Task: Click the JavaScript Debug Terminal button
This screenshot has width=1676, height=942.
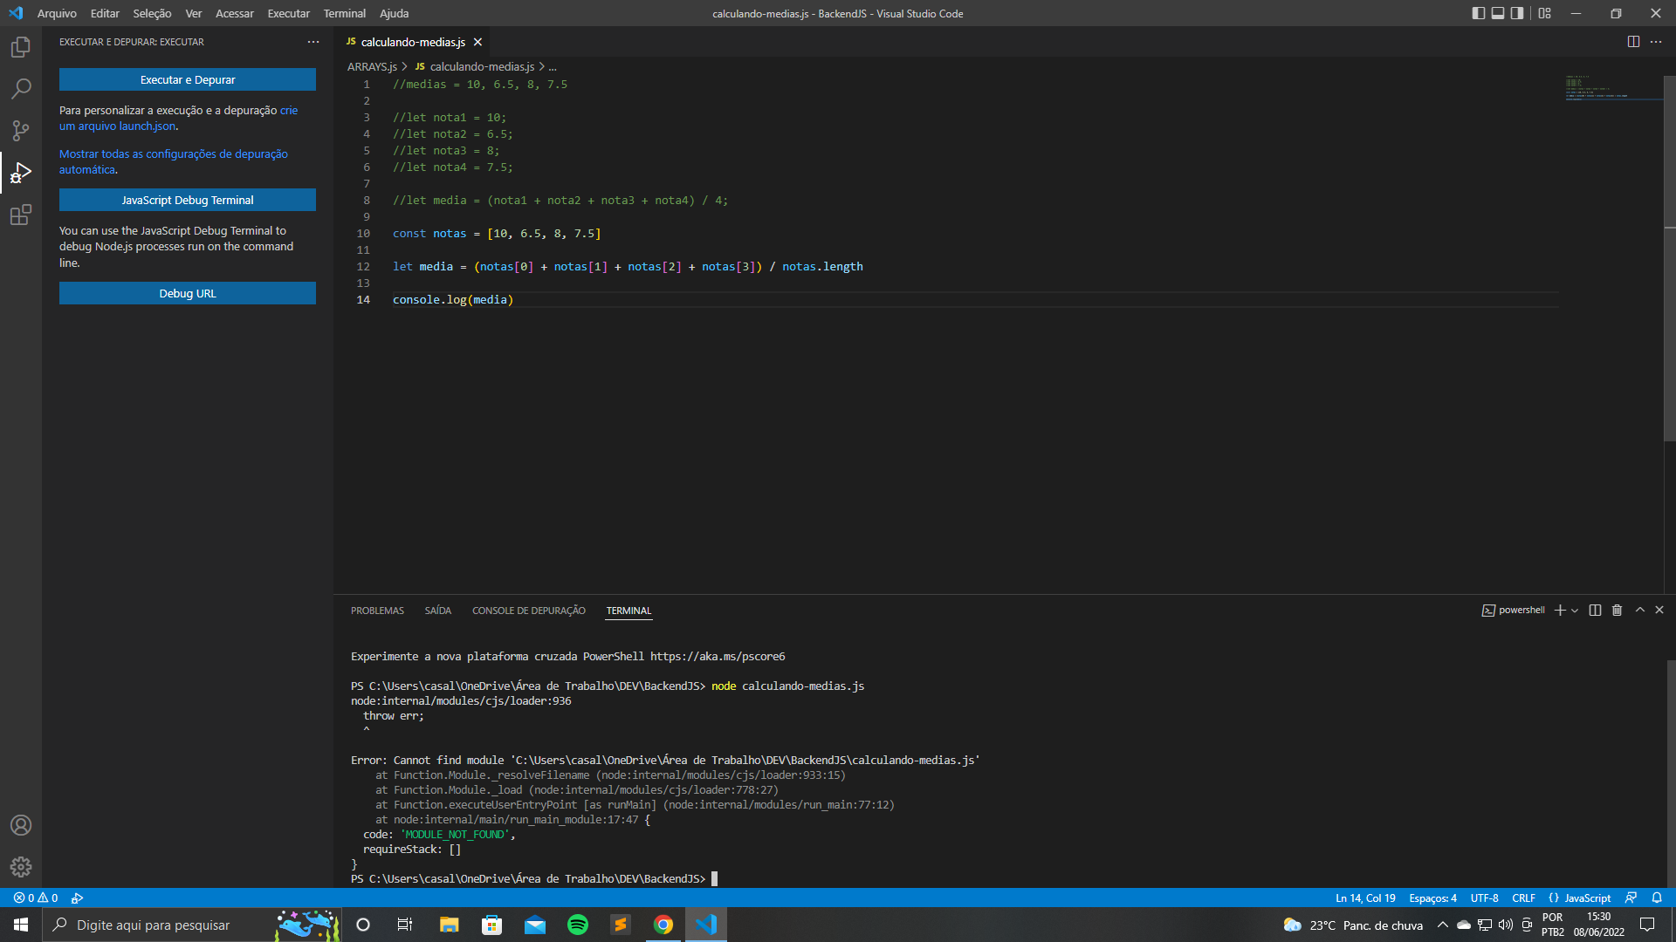Action: (188, 200)
